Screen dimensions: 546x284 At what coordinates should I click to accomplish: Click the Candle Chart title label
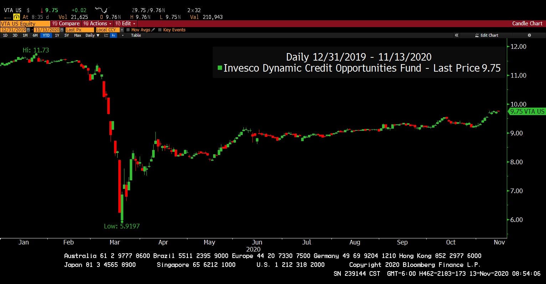(527, 24)
